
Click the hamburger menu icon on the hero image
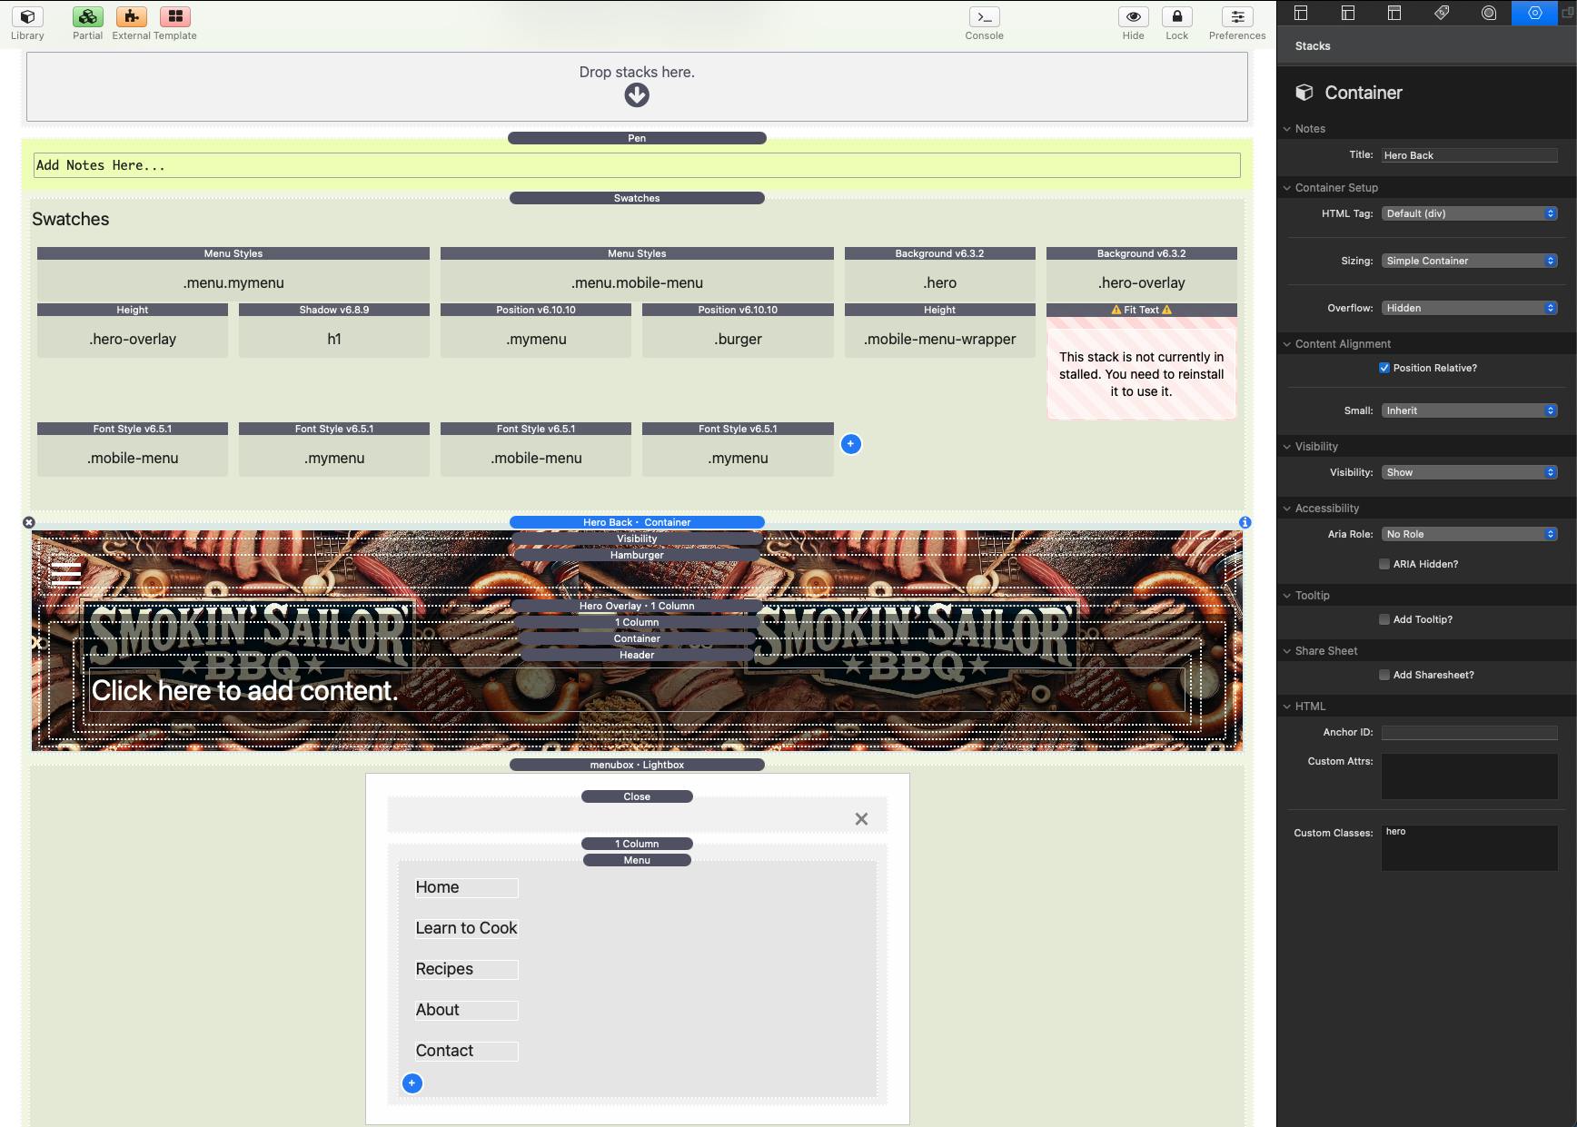66,573
